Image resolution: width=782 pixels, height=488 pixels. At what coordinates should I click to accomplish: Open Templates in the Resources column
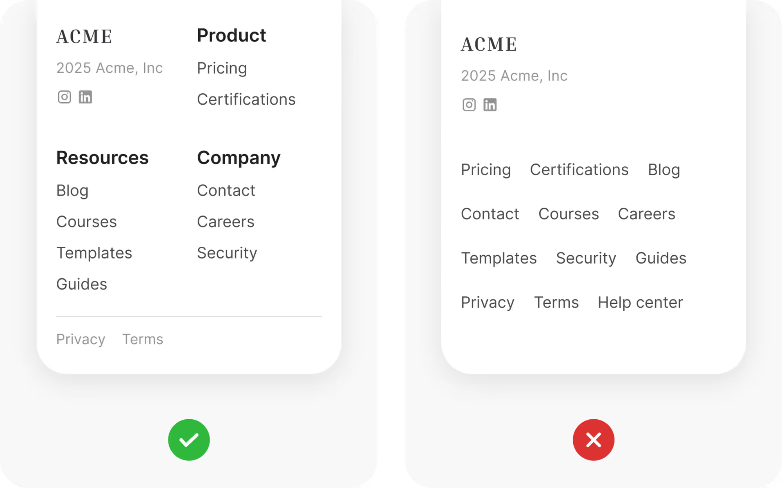pyautogui.click(x=94, y=253)
